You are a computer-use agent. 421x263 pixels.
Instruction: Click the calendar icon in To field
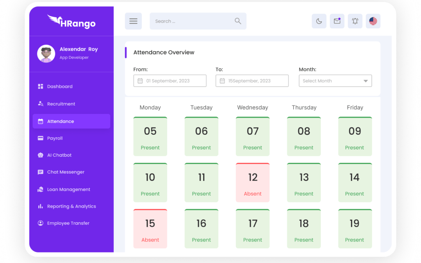(x=222, y=81)
